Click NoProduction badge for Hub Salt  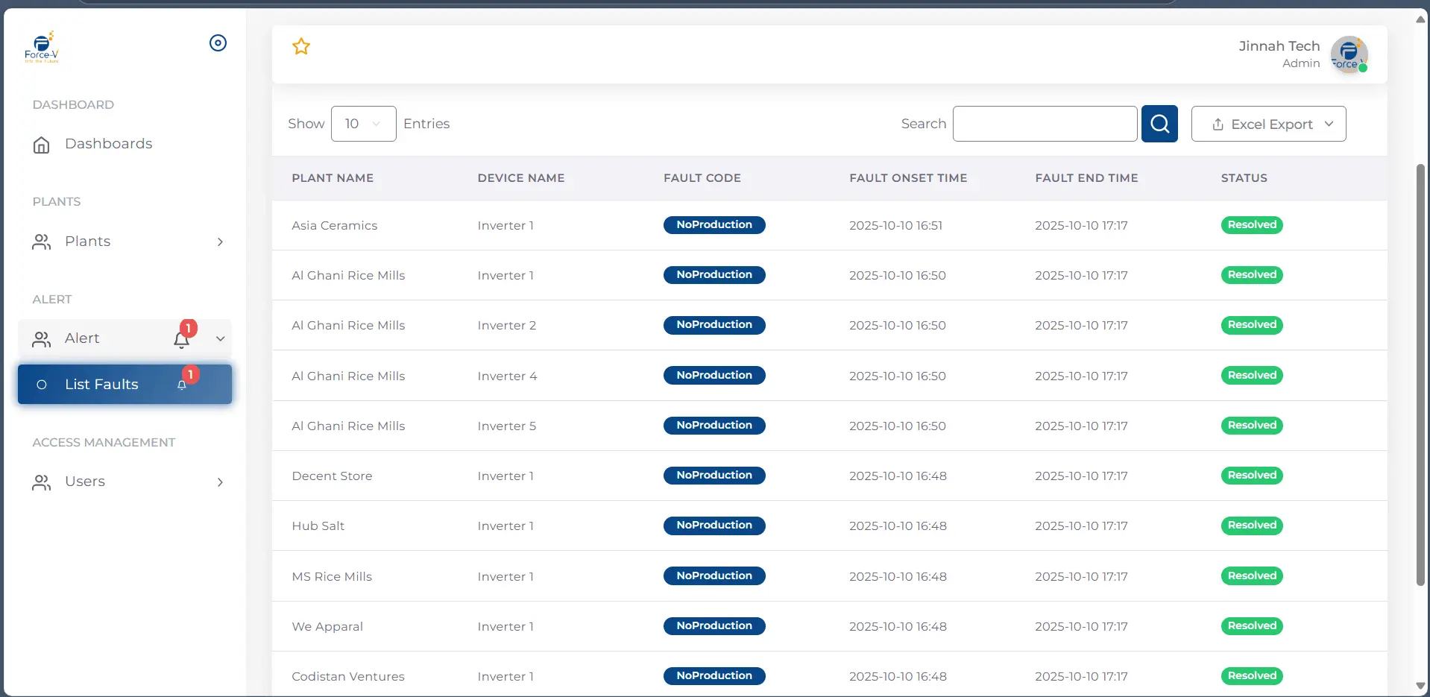tap(714, 526)
